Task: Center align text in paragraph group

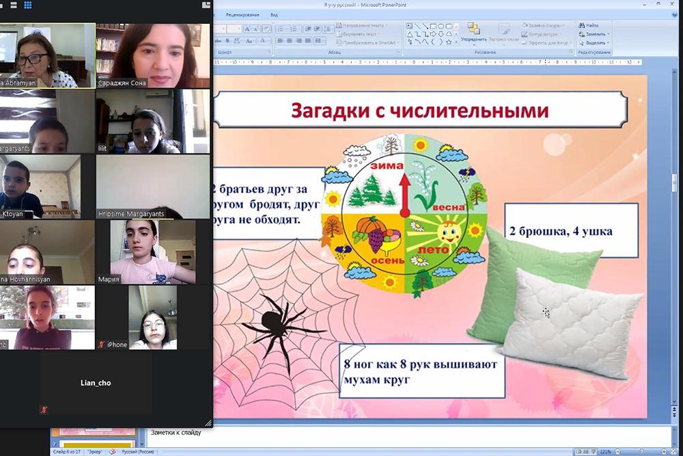Action: 290,41
